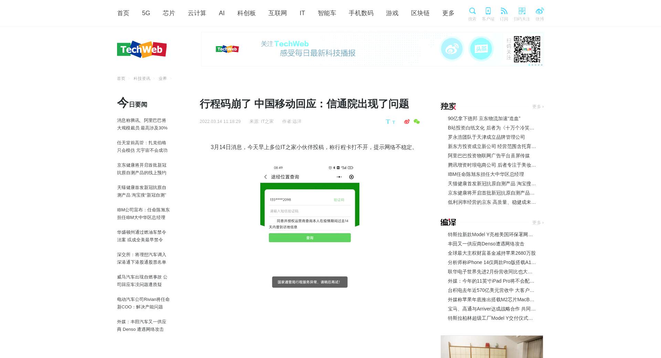
Task: Open the 互联网 navigation item
Action: tap(277, 13)
